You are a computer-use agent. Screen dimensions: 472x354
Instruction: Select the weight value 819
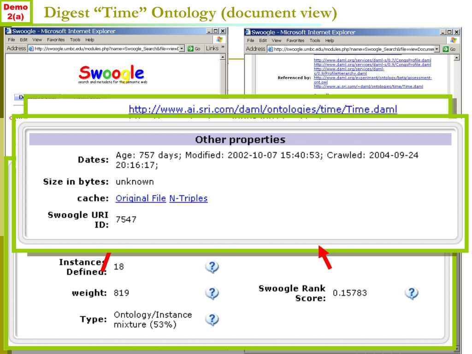pyautogui.click(x=121, y=293)
